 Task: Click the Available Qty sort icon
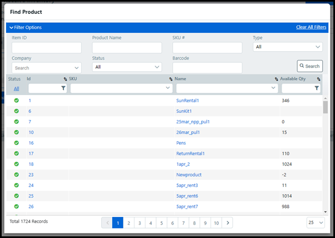point(318,80)
